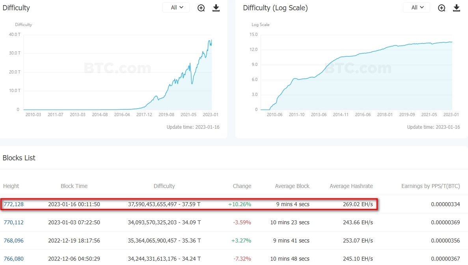468x265 pixels.
Task: Open the All dropdown on the Difficulty chart
Action: 176,8
